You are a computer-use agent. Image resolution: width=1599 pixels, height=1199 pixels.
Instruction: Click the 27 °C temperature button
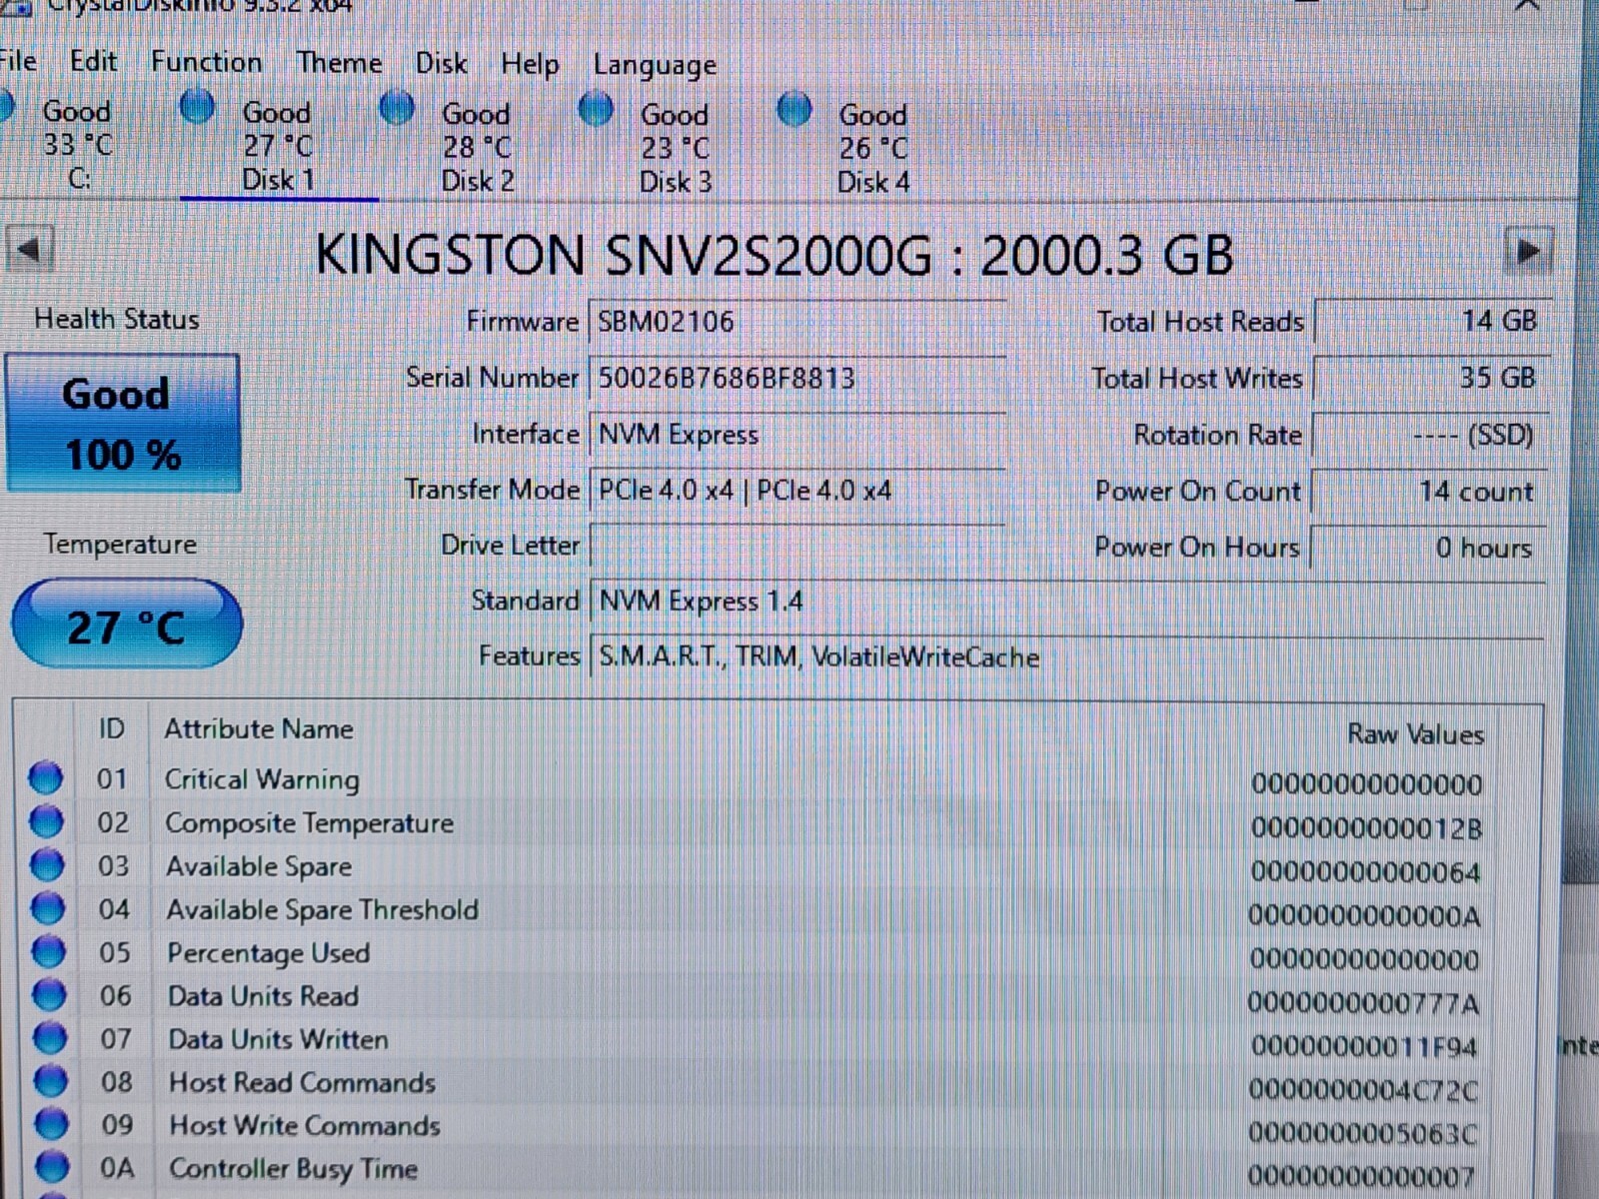click(x=127, y=624)
